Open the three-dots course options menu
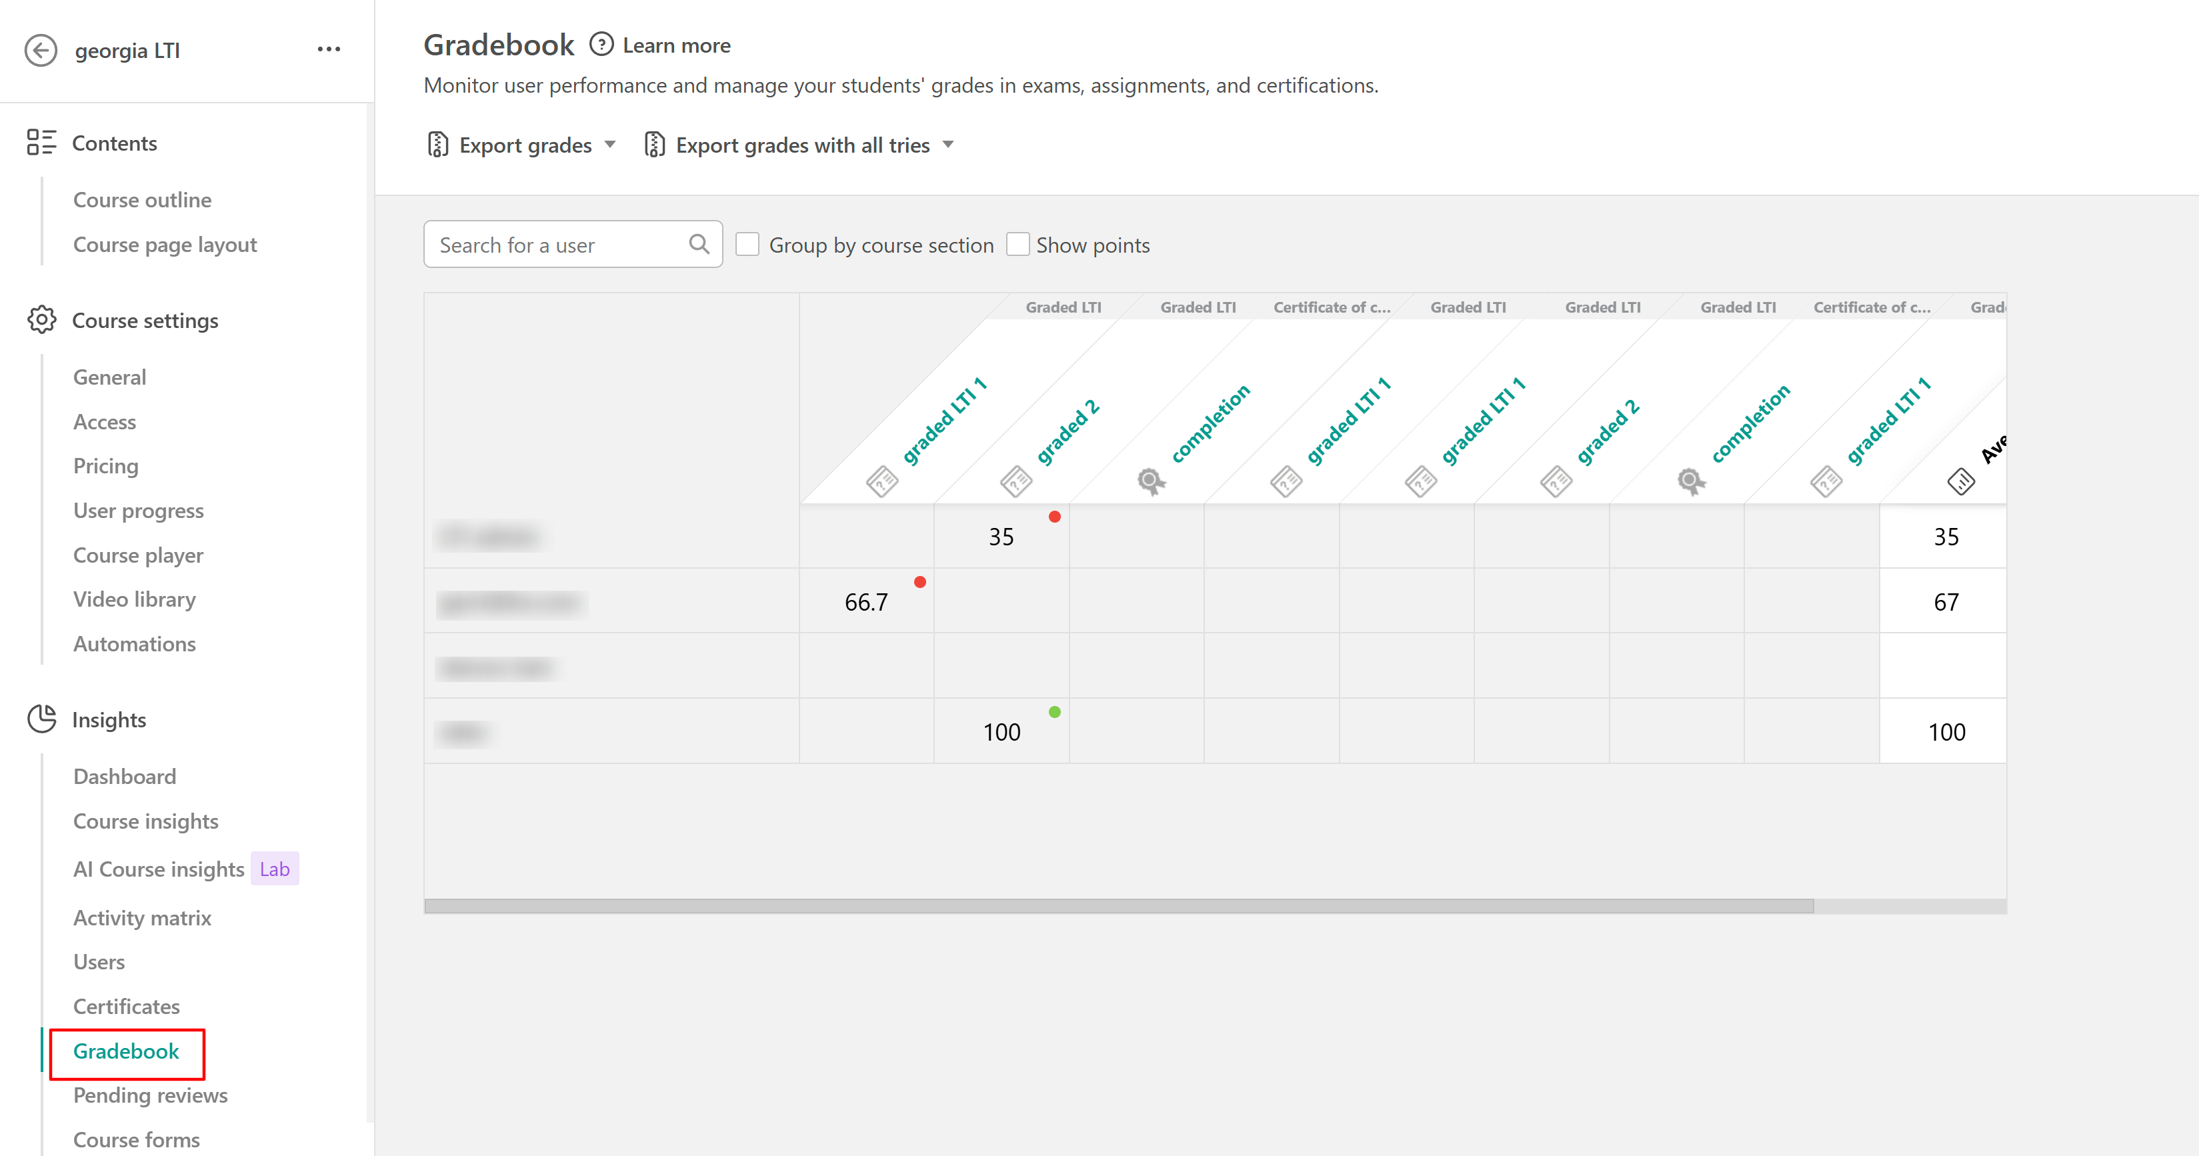Image resolution: width=2199 pixels, height=1156 pixels. point(329,49)
